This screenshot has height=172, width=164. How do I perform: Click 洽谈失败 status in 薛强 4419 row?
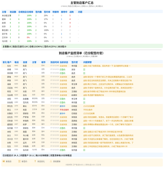point(64,77)
